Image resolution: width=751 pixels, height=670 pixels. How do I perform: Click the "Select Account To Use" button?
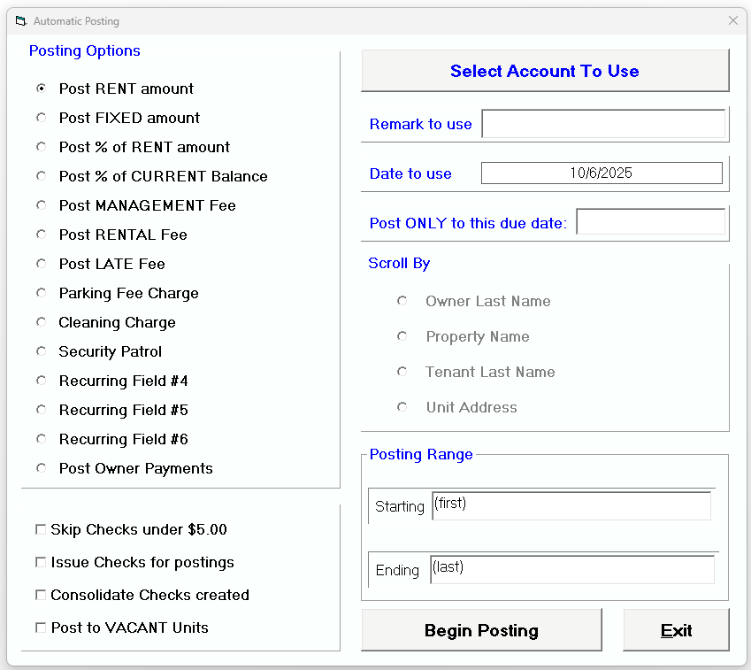point(544,71)
